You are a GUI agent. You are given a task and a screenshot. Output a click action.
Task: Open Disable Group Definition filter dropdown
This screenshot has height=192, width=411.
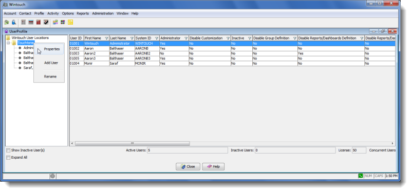point(295,38)
